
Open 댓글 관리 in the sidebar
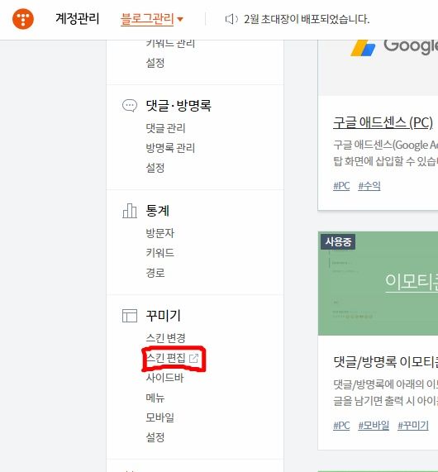coord(165,128)
